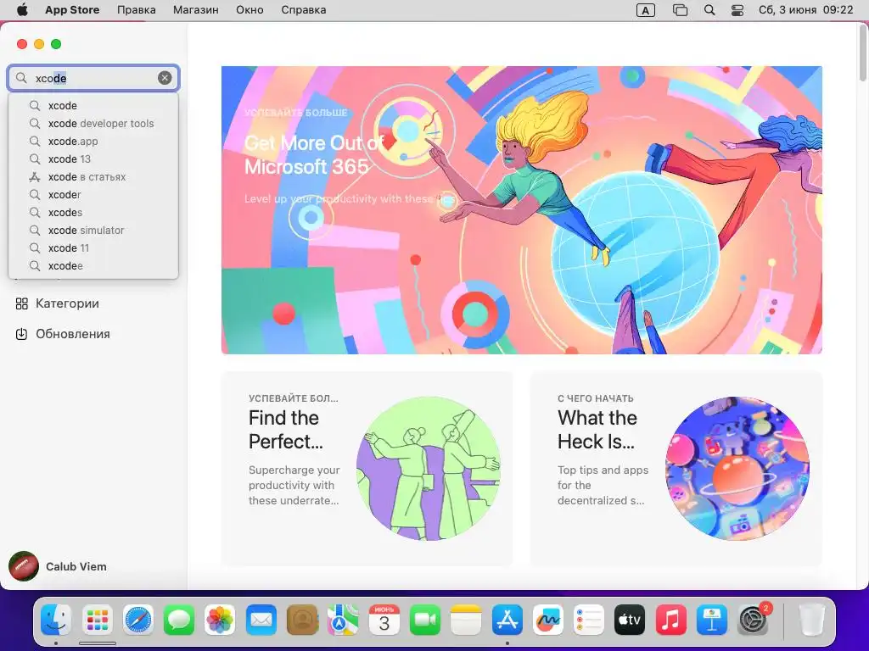
Task: Open the Apple menu
Action: point(21,10)
